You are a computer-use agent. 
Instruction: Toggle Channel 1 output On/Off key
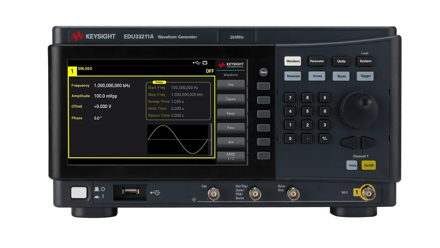click(x=369, y=165)
